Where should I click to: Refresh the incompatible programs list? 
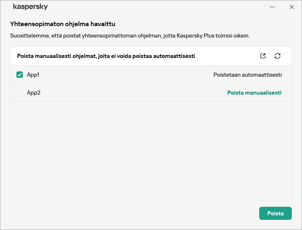[x=278, y=56]
